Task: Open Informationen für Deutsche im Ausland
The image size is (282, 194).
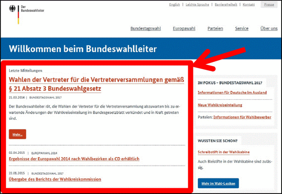Action: pyautogui.click(x=231, y=93)
